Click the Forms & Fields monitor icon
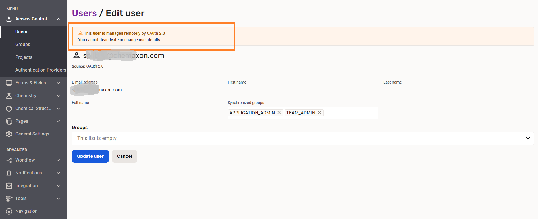The image size is (538, 219). point(9,83)
